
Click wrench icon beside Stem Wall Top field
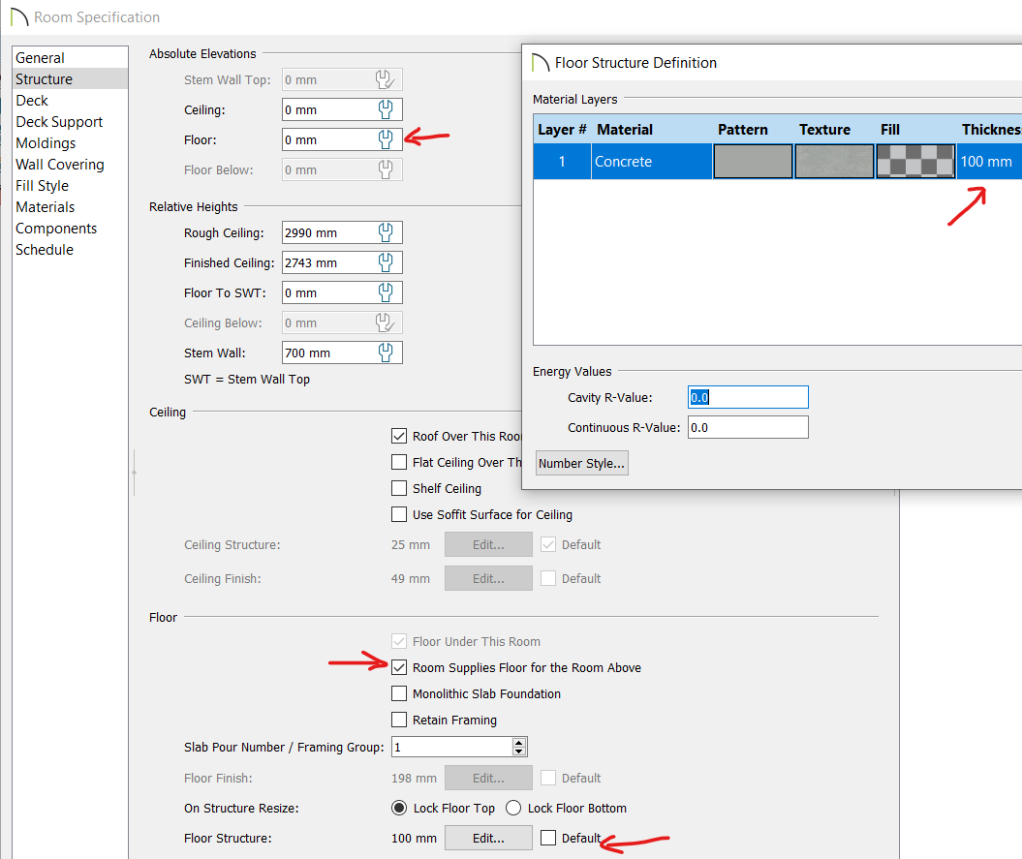click(386, 79)
